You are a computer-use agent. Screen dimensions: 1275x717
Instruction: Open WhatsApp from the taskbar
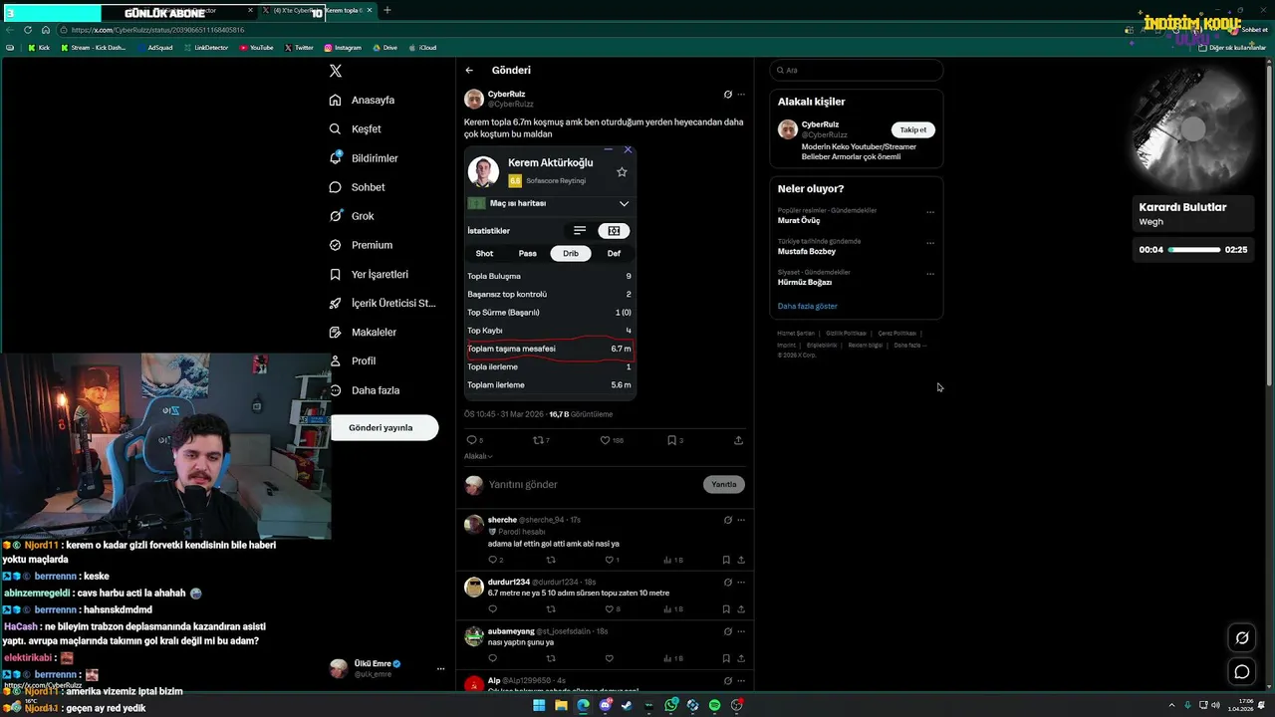point(672,705)
